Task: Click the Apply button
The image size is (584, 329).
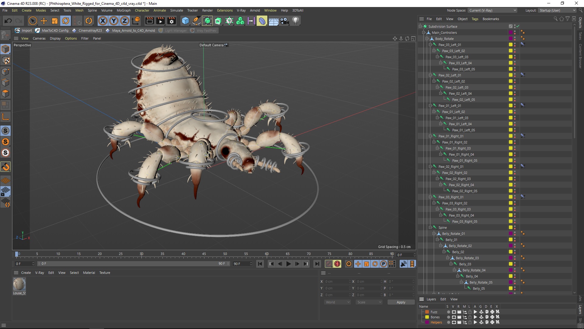Action: [x=401, y=302]
